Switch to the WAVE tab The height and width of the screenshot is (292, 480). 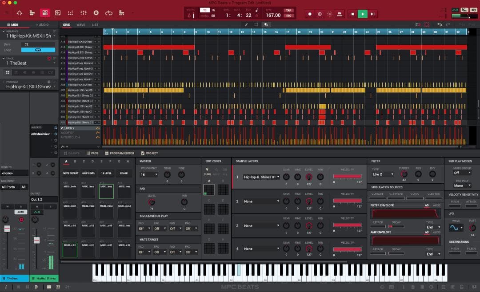[81, 25]
